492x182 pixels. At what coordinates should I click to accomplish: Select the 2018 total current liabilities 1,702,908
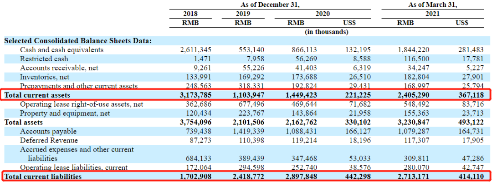[196, 177]
